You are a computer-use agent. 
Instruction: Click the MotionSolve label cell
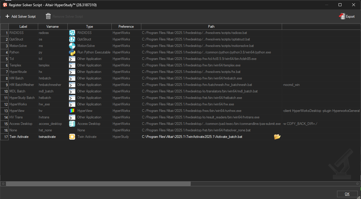click(23, 46)
